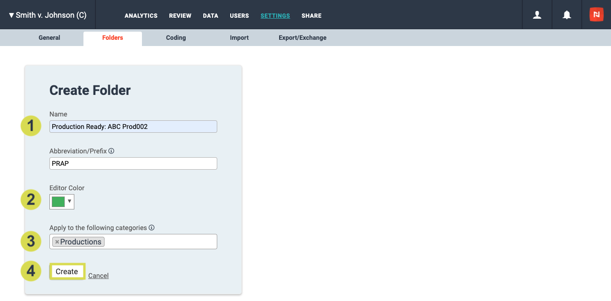This screenshot has height=301, width=611.
Task: Click info icon beside Apply to categories
Action: pos(152,228)
